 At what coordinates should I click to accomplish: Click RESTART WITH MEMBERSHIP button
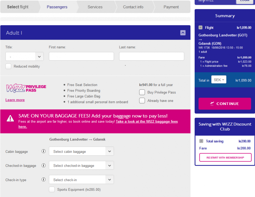tap(226, 157)
